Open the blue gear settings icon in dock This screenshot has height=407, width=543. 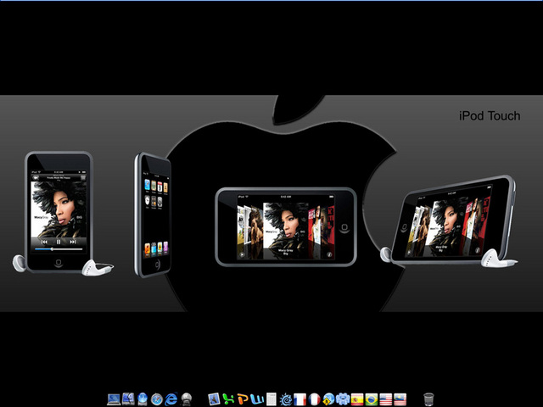[x=343, y=399]
